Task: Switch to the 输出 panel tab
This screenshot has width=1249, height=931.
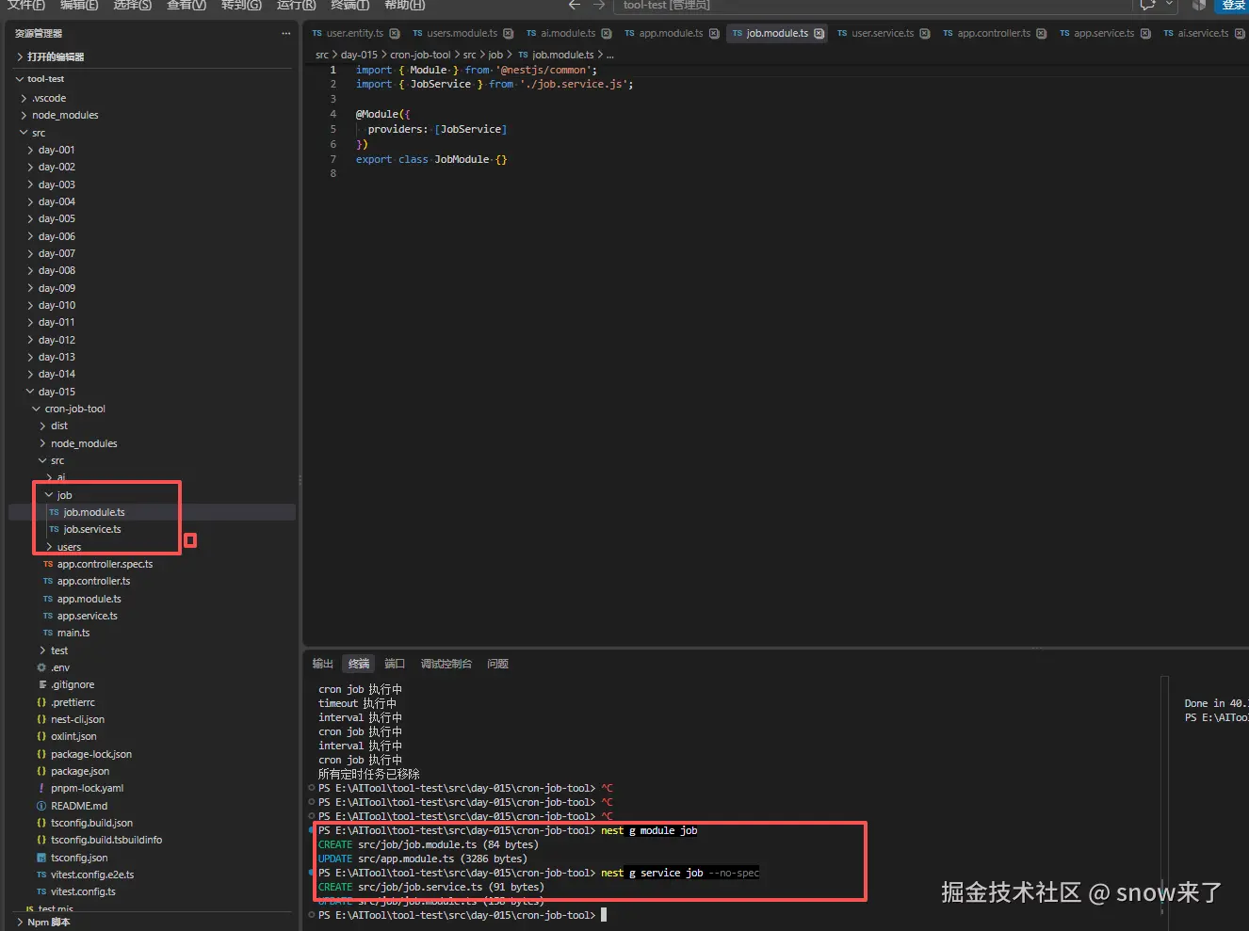Action: 323,665
